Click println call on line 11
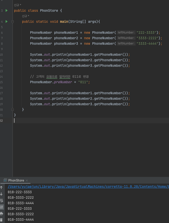 click(x=59, y=60)
